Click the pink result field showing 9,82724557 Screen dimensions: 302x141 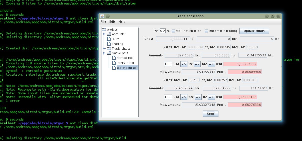(240, 64)
